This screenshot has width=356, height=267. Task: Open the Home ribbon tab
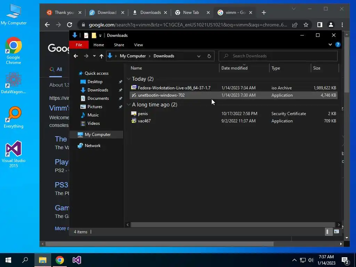click(98, 45)
